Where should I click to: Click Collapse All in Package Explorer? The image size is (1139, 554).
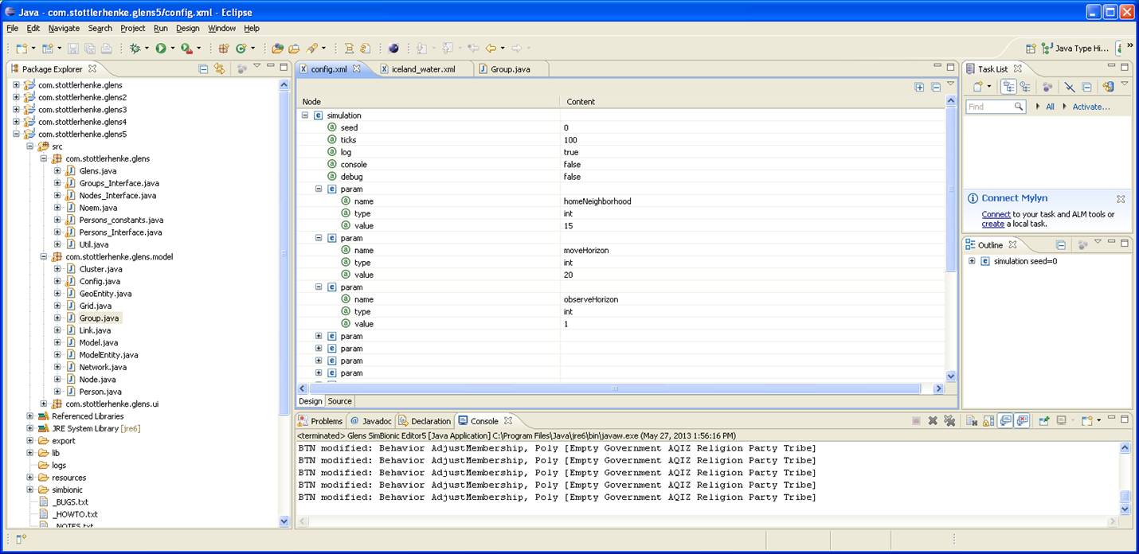tap(203, 69)
